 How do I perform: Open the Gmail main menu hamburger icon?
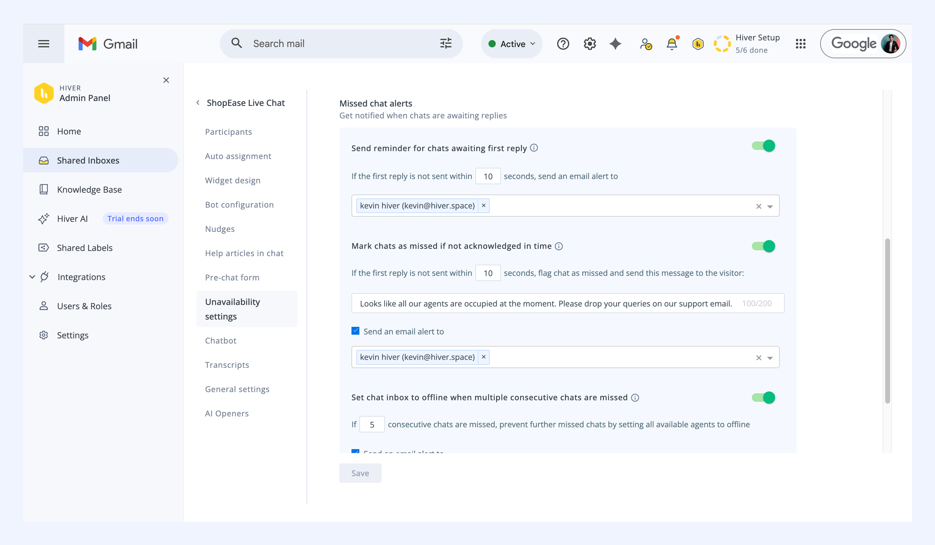pos(43,44)
